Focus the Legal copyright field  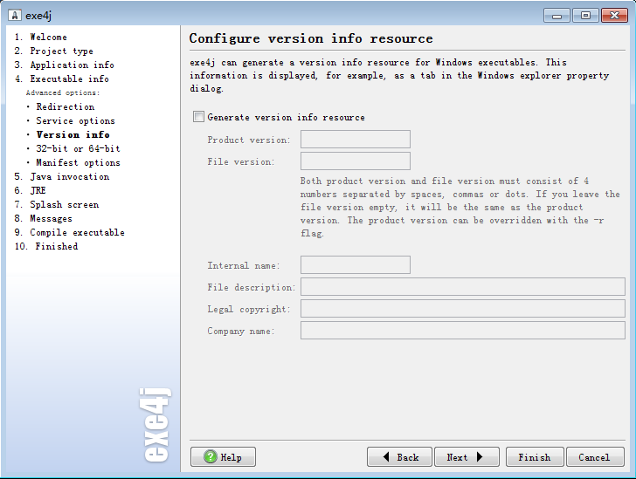click(462, 309)
